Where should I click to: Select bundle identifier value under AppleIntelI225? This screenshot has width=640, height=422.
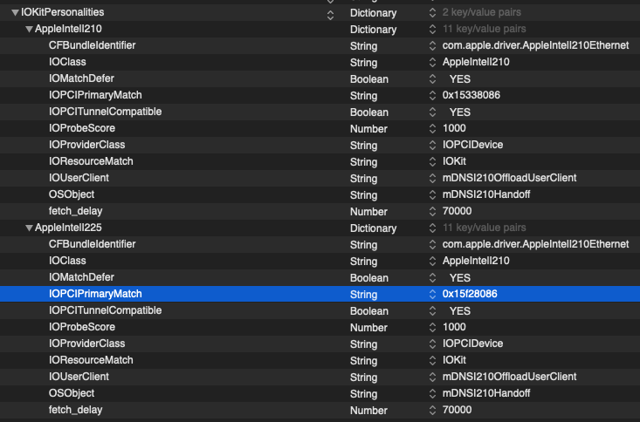coord(535,244)
